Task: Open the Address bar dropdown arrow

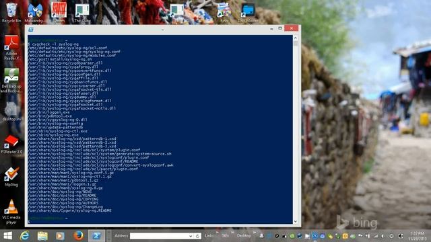Action: 191,236
